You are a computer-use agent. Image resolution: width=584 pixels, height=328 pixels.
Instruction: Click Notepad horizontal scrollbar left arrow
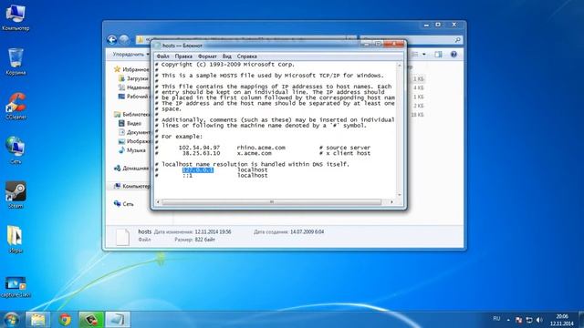coord(158,202)
